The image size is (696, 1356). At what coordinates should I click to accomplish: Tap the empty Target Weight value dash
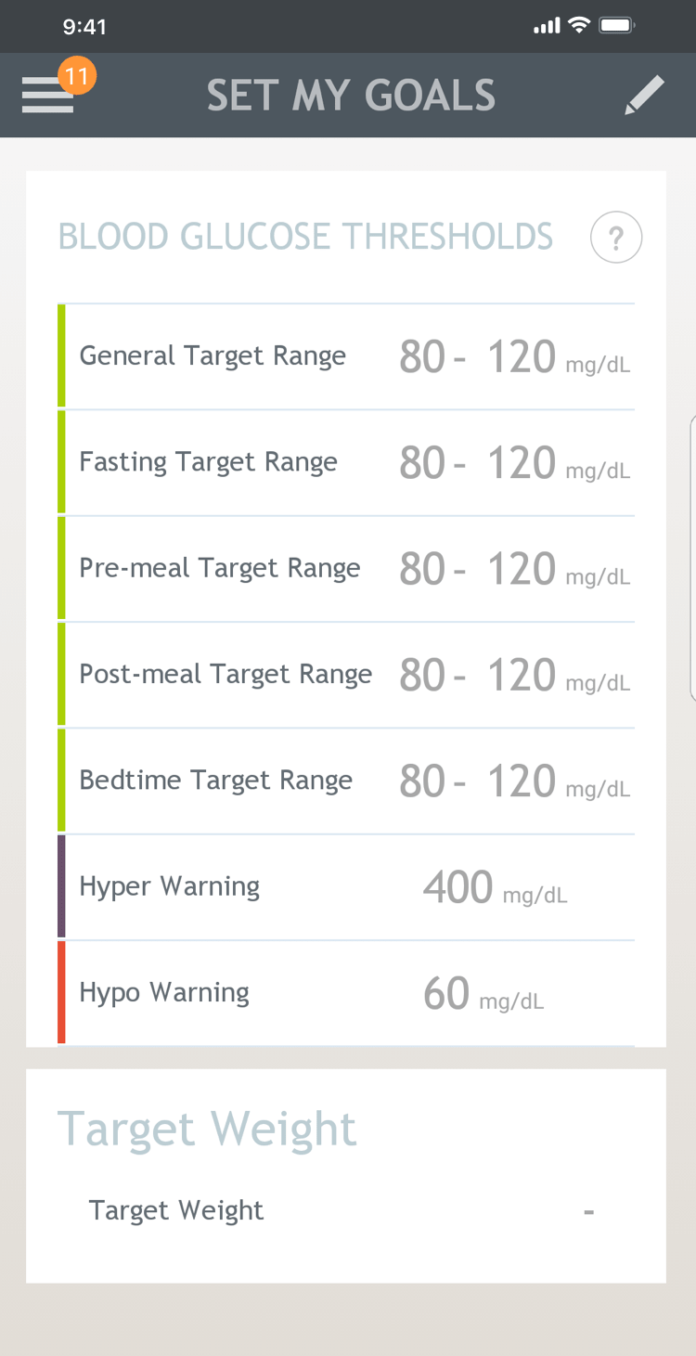point(588,1211)
